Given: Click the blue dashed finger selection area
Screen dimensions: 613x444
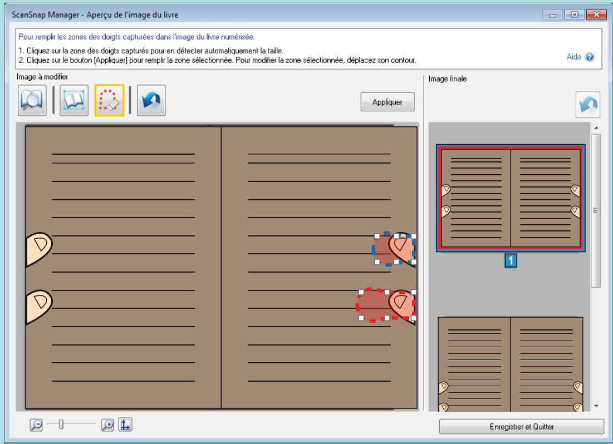Looking at the screenshot, I should point(394,249).
